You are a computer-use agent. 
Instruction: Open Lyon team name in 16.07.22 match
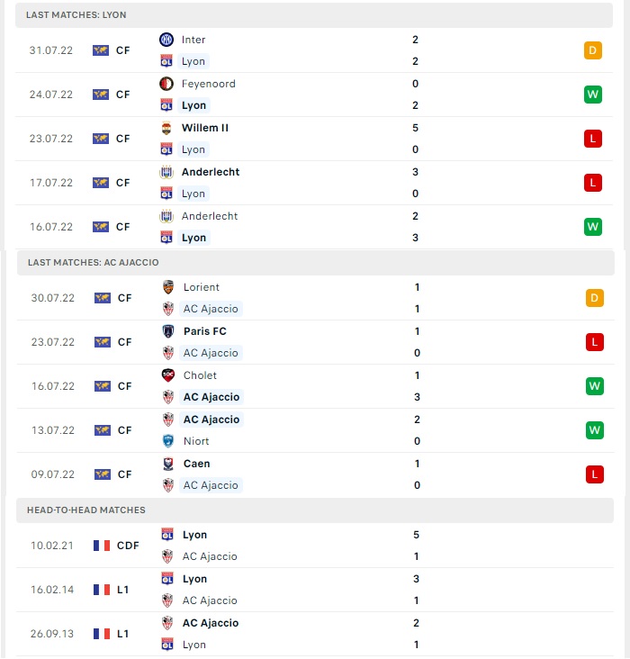click(193, 238)
